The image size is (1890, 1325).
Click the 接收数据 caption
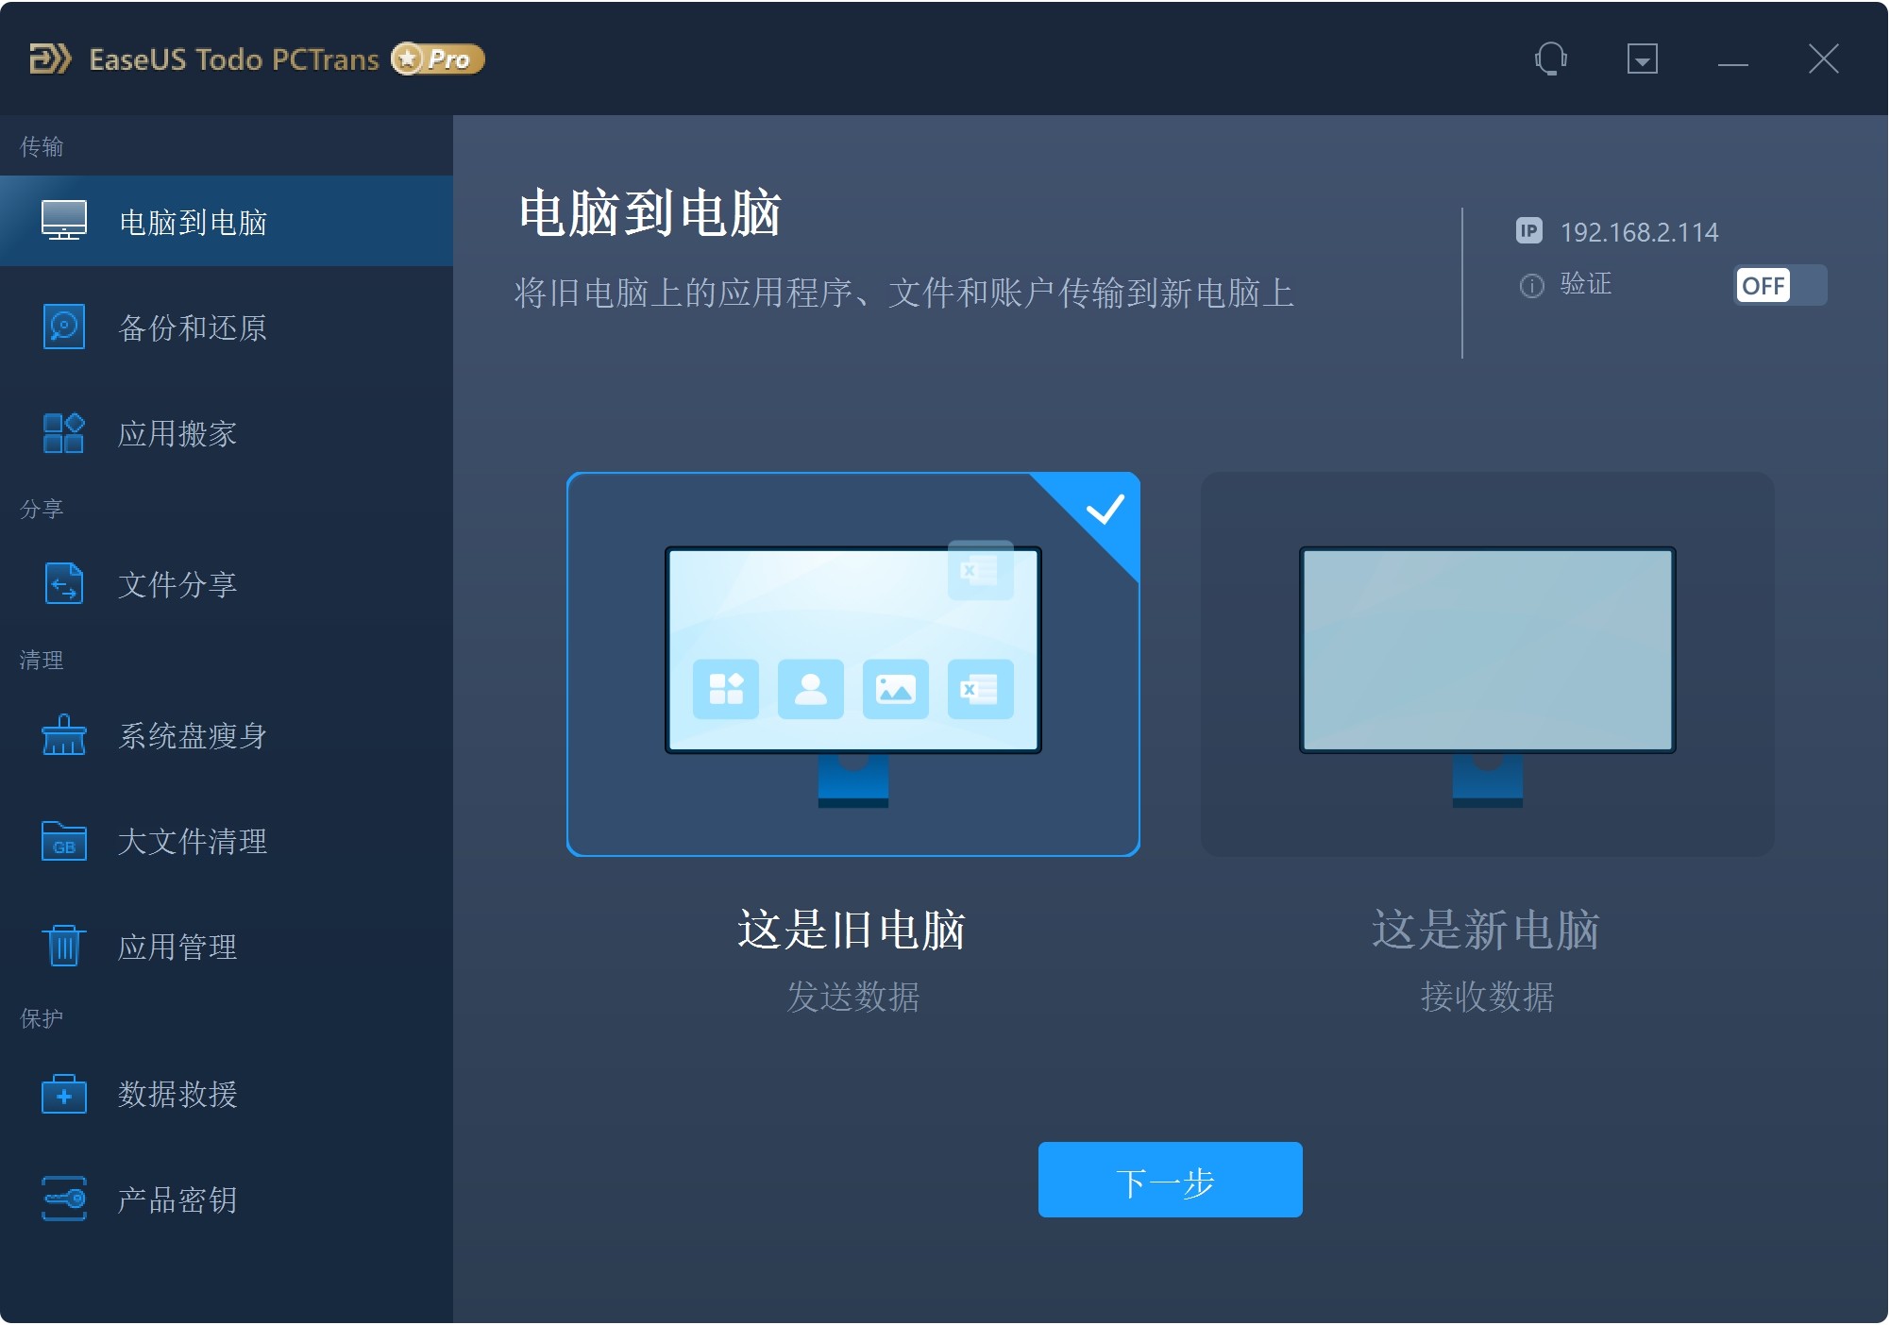pos(1487,997)
